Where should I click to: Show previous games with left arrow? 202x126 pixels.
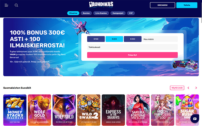[x=188, y=88]
